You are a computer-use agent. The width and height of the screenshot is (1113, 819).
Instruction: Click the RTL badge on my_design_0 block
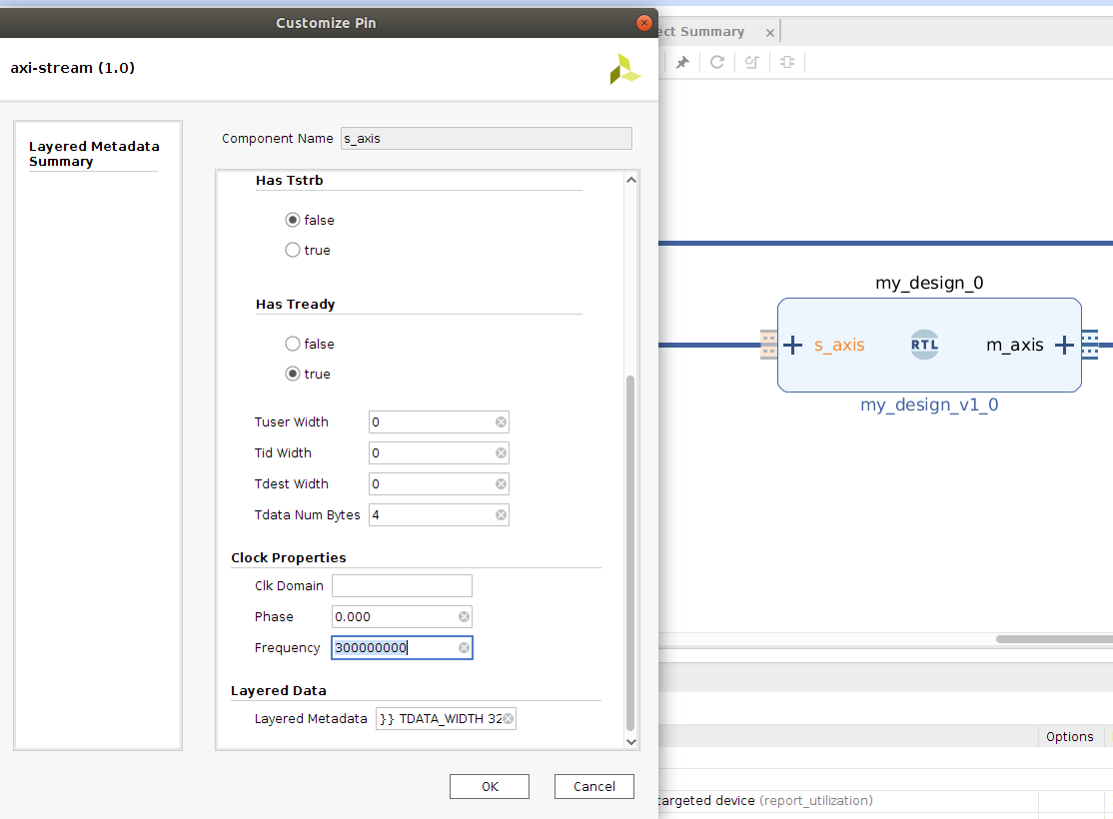point(924,345)
